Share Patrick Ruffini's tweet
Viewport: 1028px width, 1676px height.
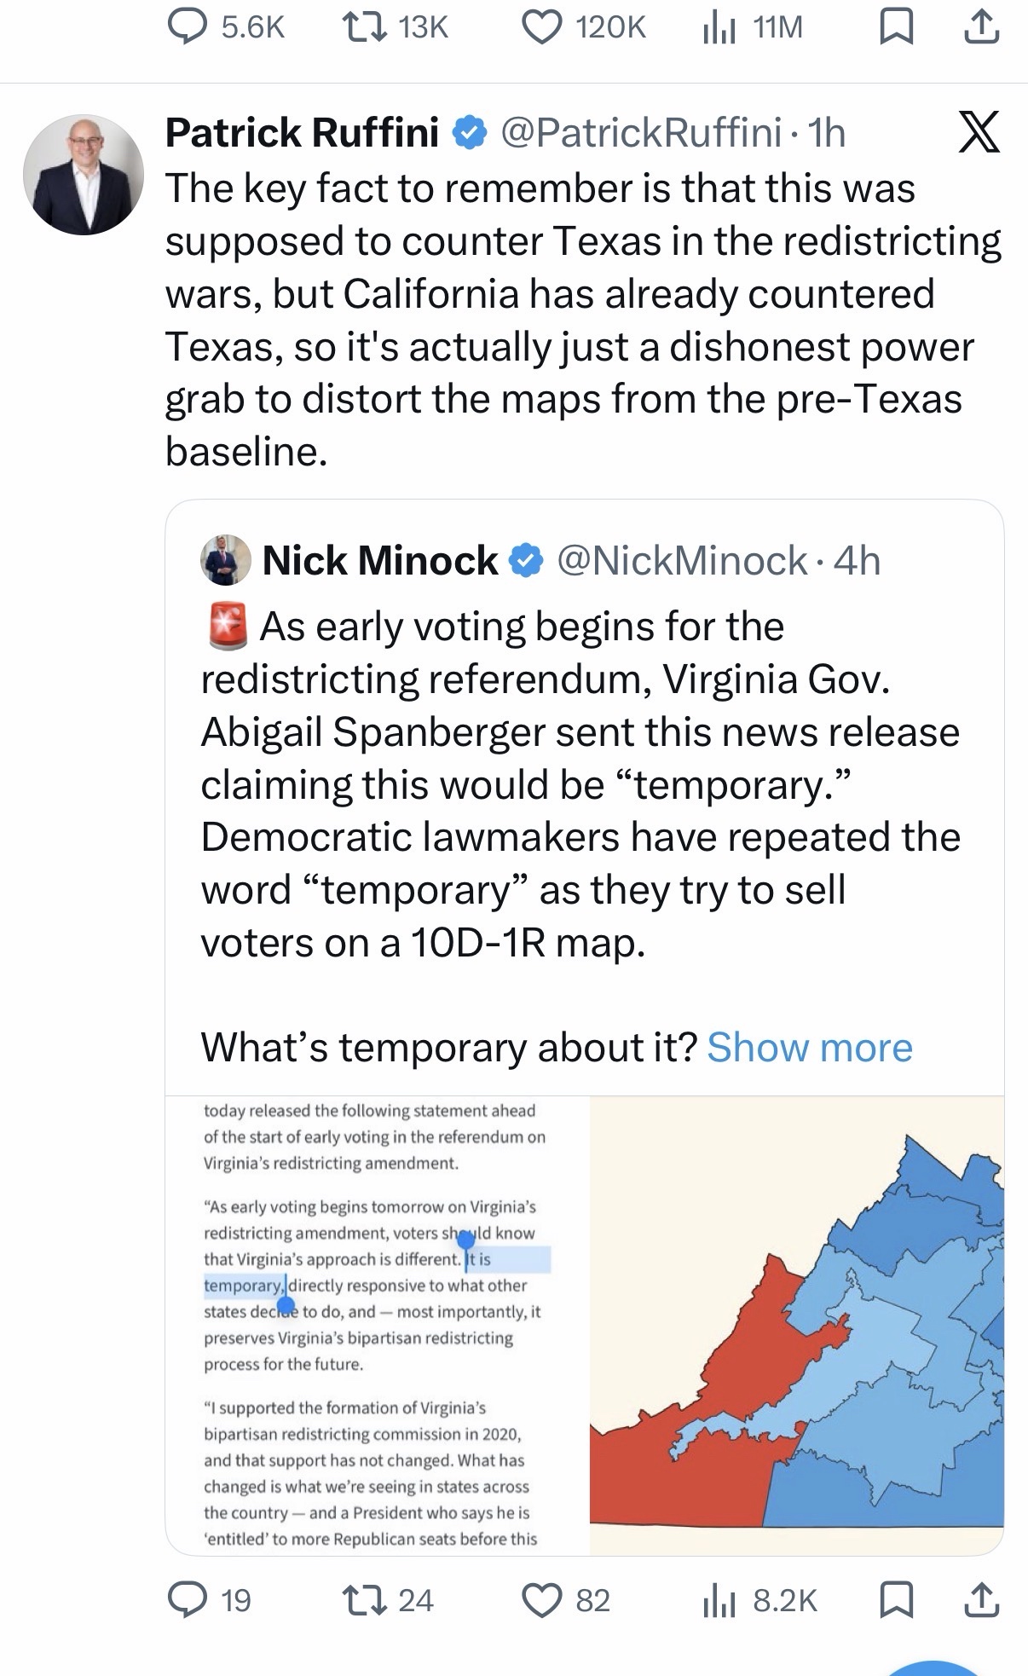(x=980, y=1600)
